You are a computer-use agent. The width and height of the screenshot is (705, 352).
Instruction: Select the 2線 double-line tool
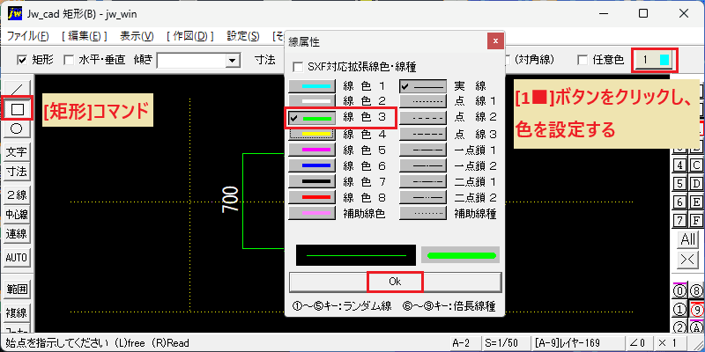17,194
